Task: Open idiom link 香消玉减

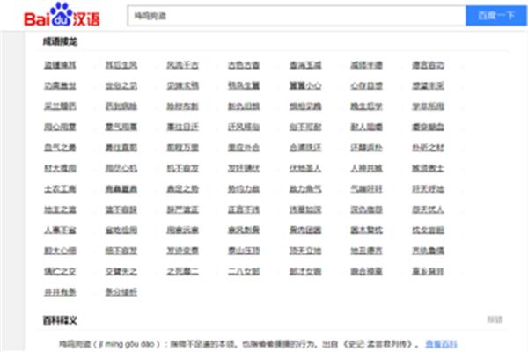Action: tap(305, 65)
